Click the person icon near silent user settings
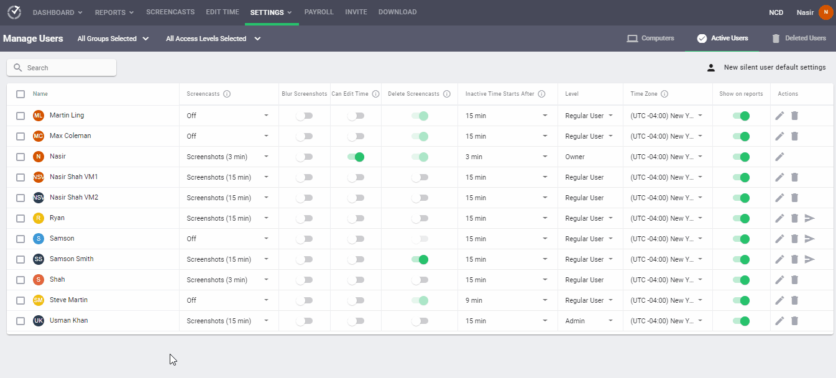 pyautogui.click(x=710, y=67)
